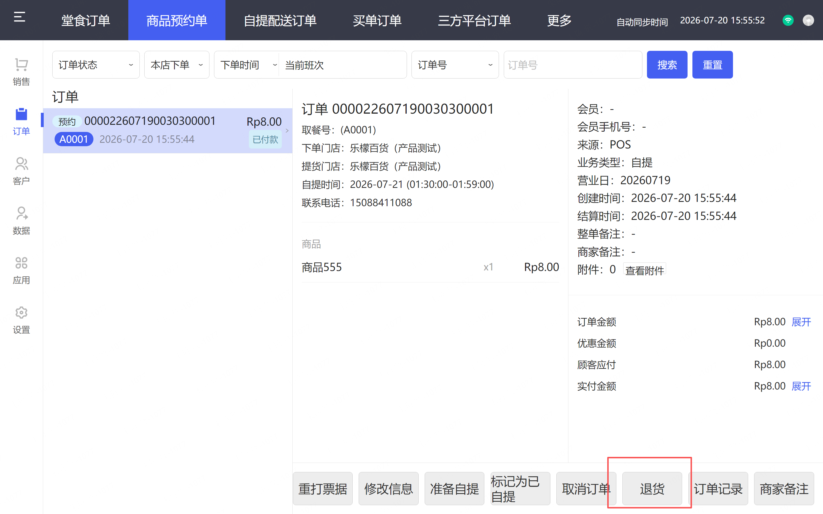Expand the 实付金额 details with 展开

pyautogui.click(x=801, y=386)
